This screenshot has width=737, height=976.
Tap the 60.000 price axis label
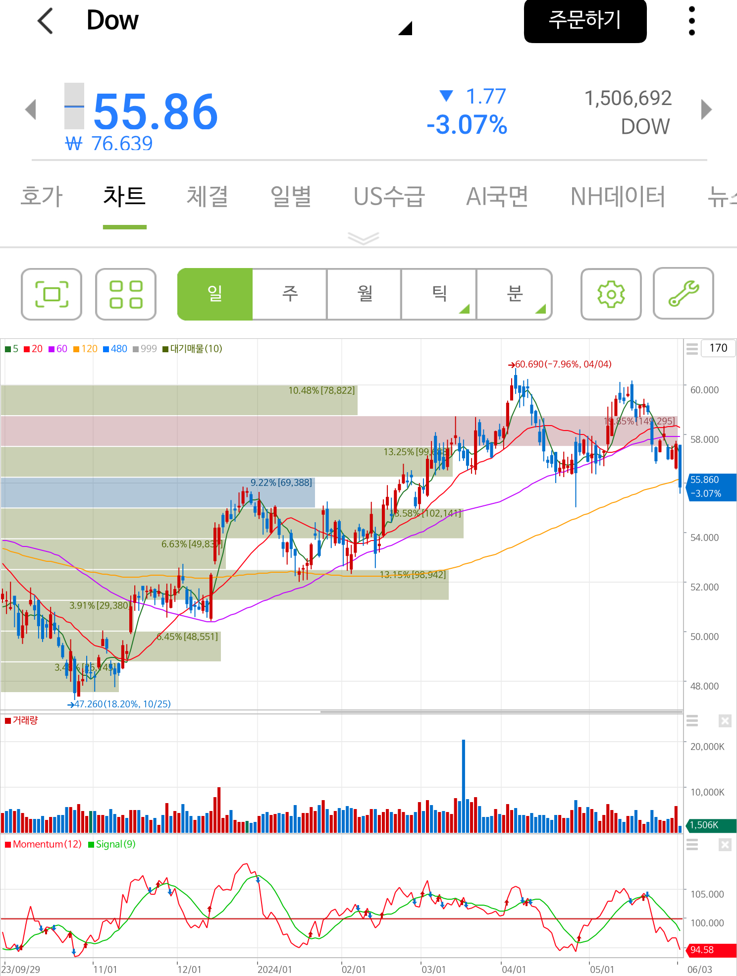pos(704,390)
